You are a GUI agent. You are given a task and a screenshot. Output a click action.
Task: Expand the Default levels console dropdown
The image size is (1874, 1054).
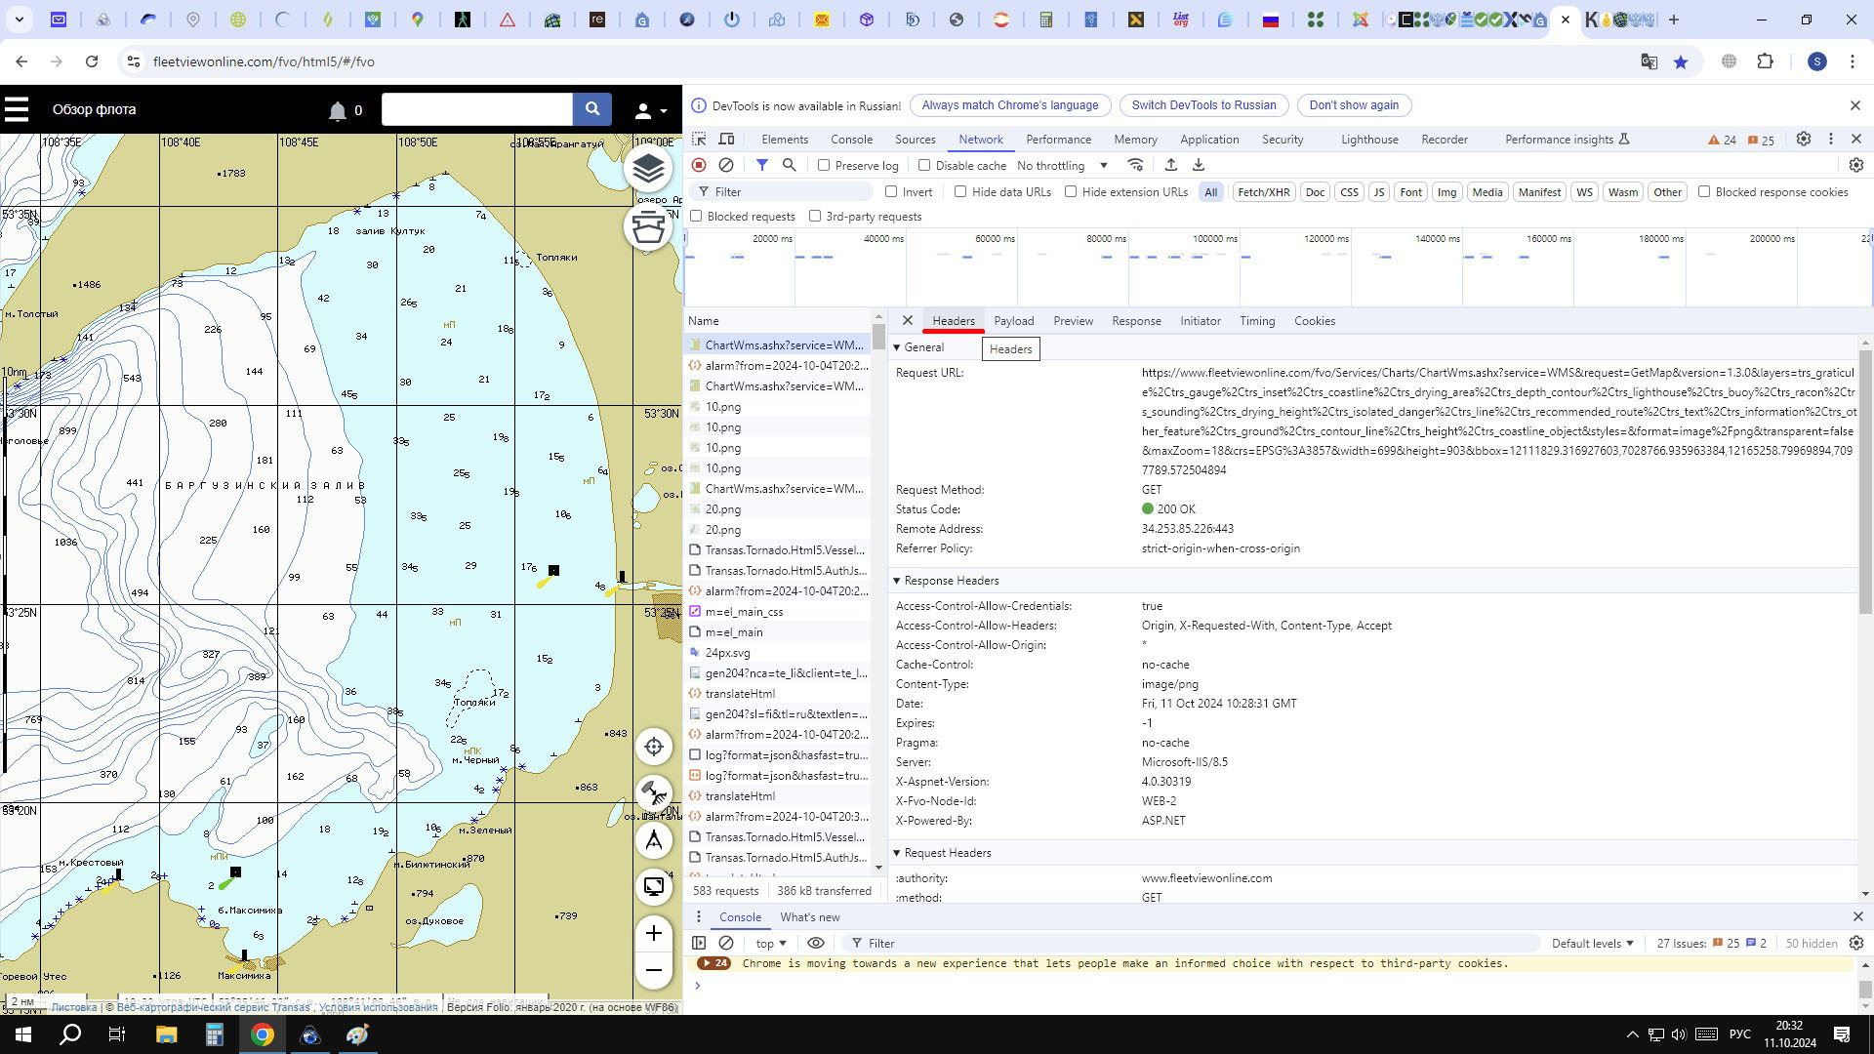(x=1592, y=944)
